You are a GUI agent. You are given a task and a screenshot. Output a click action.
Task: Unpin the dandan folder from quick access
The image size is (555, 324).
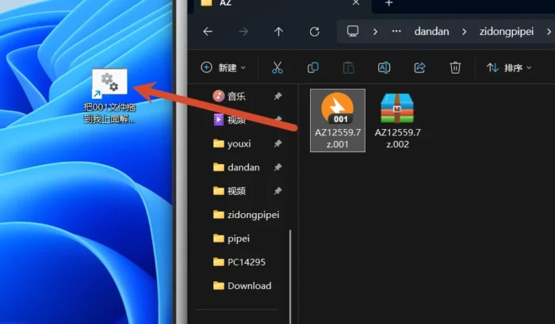pyautogui.click(x=277, y=167)
